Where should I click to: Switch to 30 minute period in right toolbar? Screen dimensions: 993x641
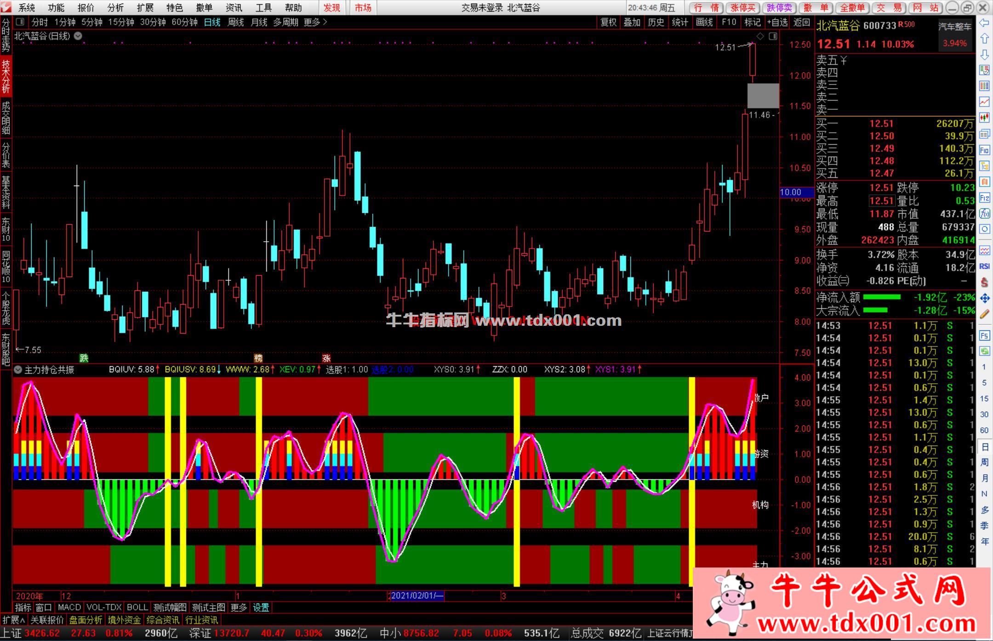[984, 414]
